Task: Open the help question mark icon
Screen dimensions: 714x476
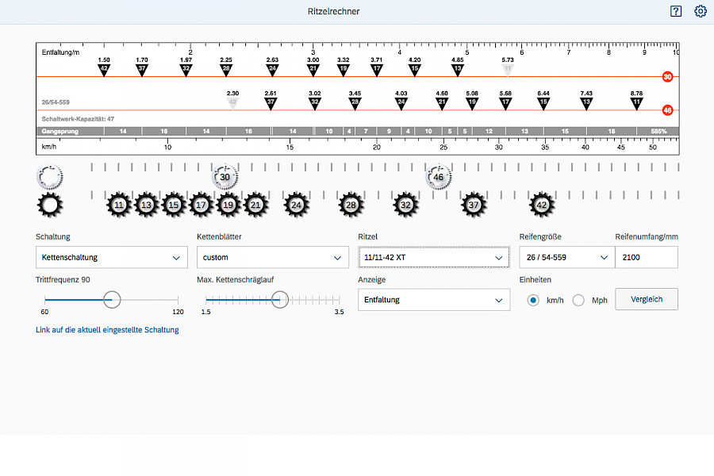Action: 675,11
